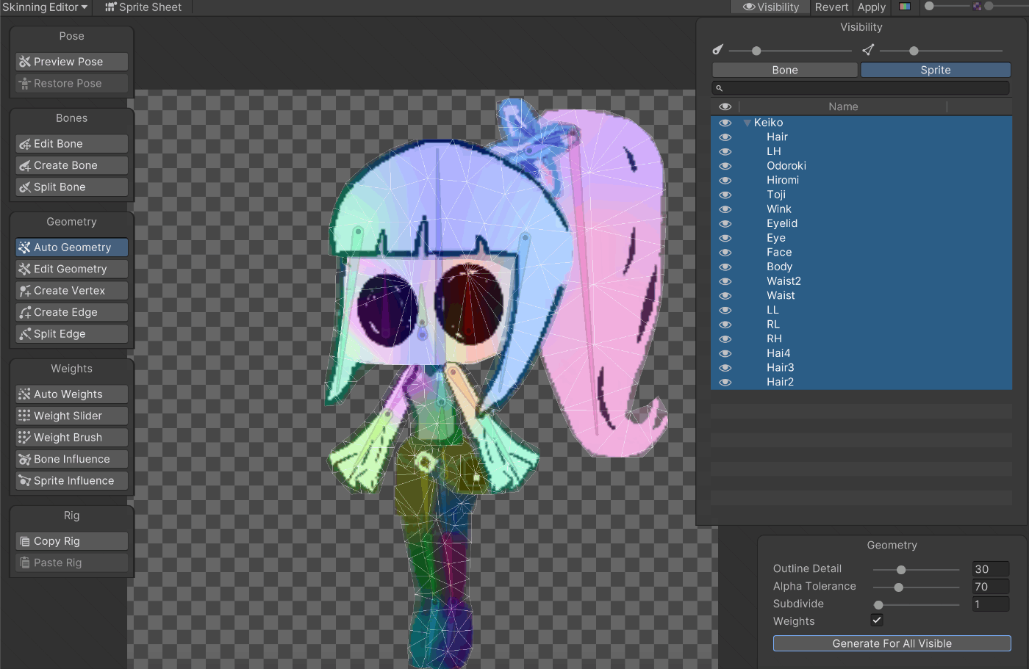Open the Skinning Editor dropdown

click(x=45, y=7)
